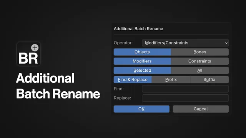Screen dimensions: 246x138
Task: Select the Constraints toggle option
Action: tap(200, 61)
